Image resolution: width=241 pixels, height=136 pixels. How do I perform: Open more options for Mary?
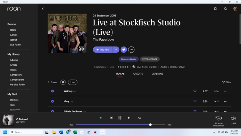[226, 101]
